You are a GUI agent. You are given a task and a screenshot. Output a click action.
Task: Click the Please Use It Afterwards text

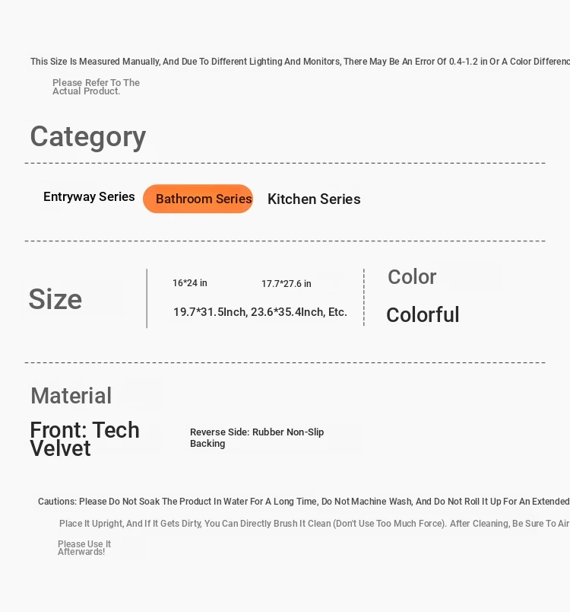84,547
